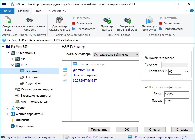Click the Отмена button
195x140 pixels.
click(154, 130)
